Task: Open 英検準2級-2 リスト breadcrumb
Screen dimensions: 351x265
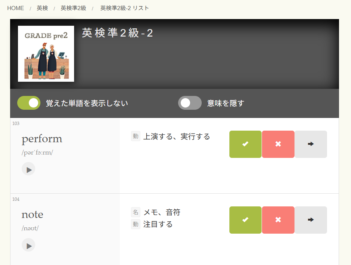Action: click(x=125, y=8)
